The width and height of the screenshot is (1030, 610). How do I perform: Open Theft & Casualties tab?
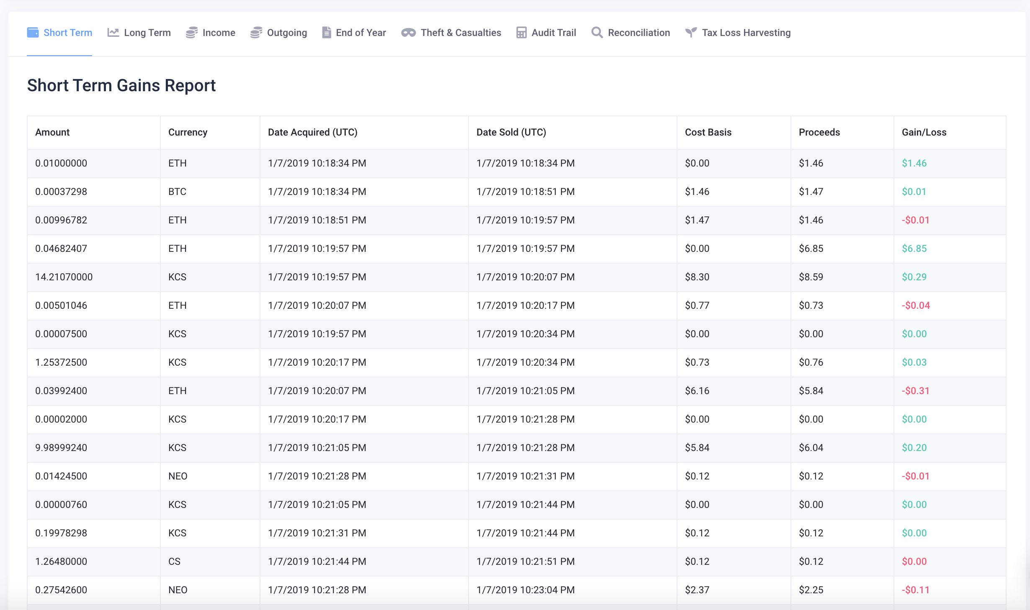451,33
